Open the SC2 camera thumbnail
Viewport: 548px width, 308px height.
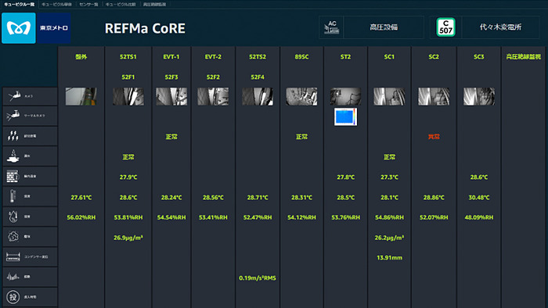434,96
